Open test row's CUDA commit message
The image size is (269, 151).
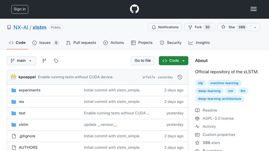tap(117, 113)
